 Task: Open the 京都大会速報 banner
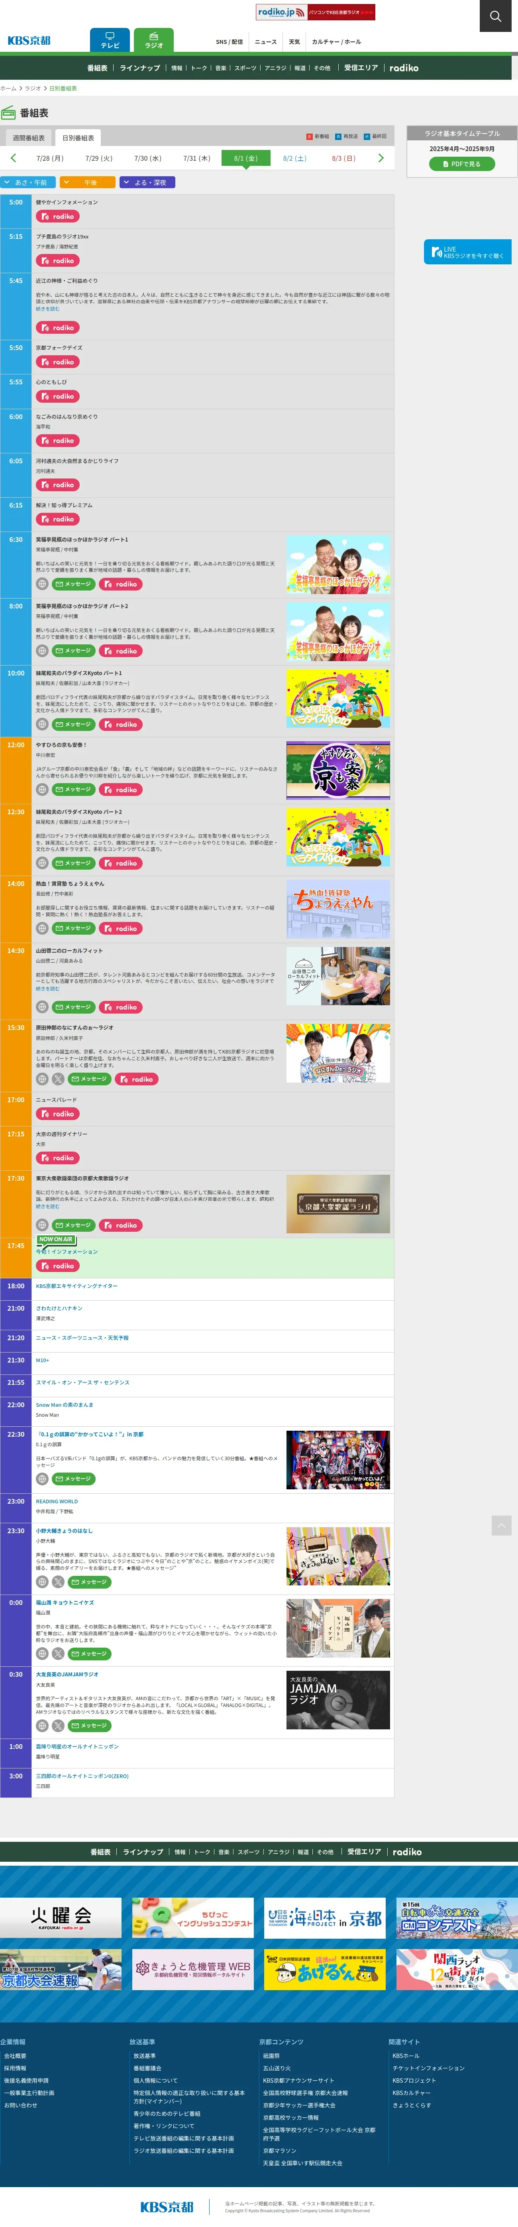click(x=61, y=1969)
